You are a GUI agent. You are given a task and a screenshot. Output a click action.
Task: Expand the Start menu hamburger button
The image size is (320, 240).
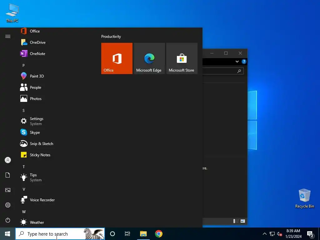pos(8,36)
